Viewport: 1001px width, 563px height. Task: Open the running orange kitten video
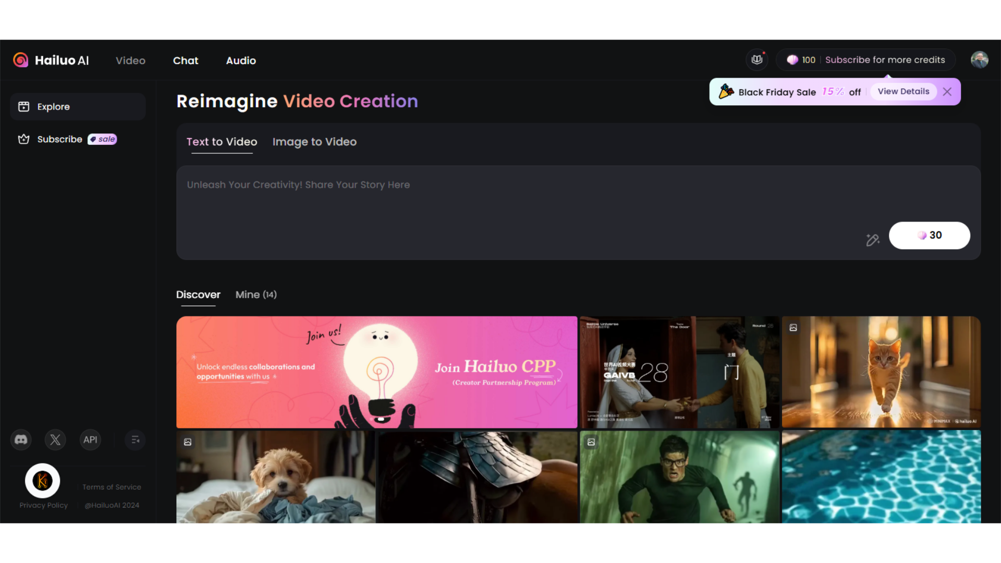(x=881, y=372)
